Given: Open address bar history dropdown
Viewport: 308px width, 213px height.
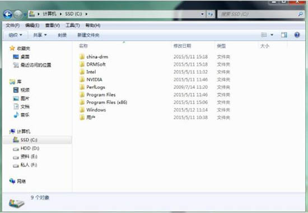Looking at the screenshot, I should tap(202, 14).
